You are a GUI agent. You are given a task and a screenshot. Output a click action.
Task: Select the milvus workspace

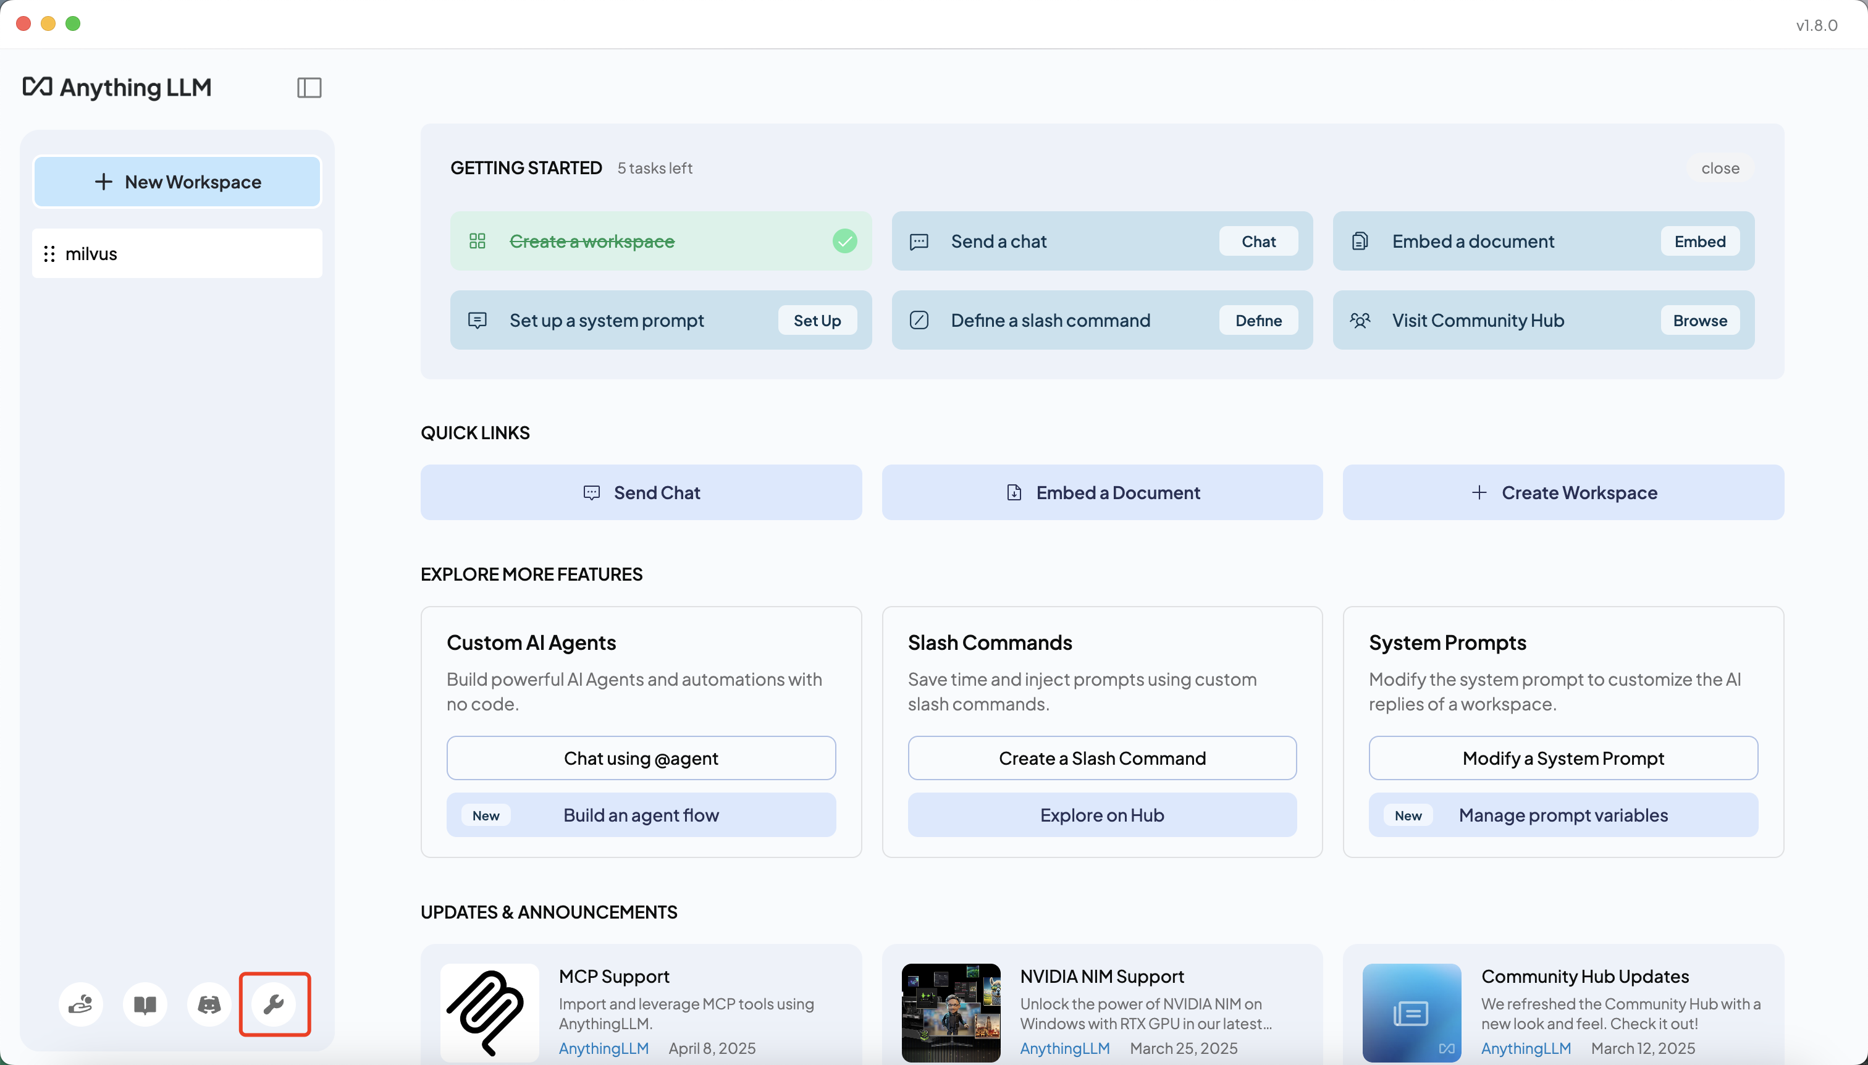pos(92,253)
